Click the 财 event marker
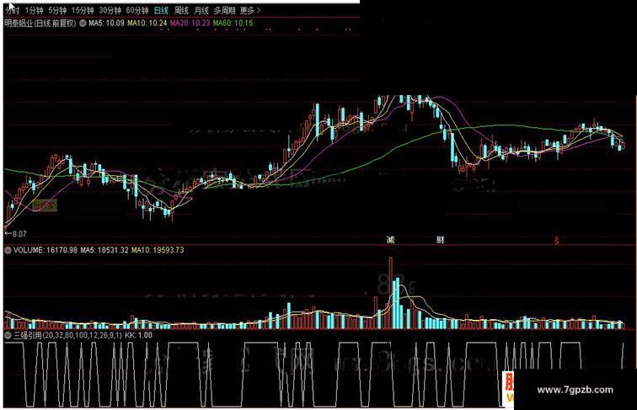The image size is (637, 410). 441,240
